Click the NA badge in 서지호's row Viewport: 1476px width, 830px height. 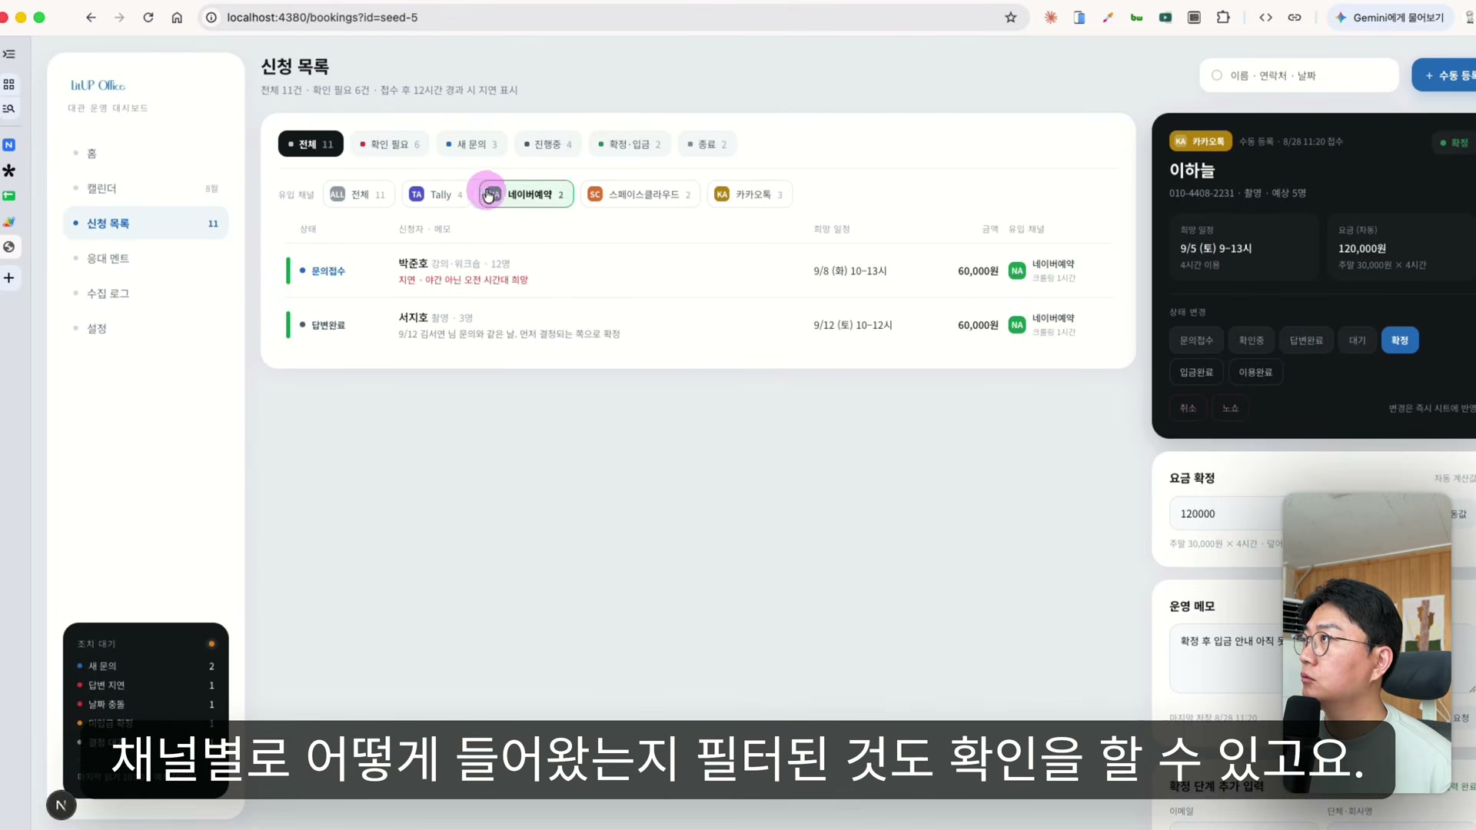click(x=1017, y=325)
